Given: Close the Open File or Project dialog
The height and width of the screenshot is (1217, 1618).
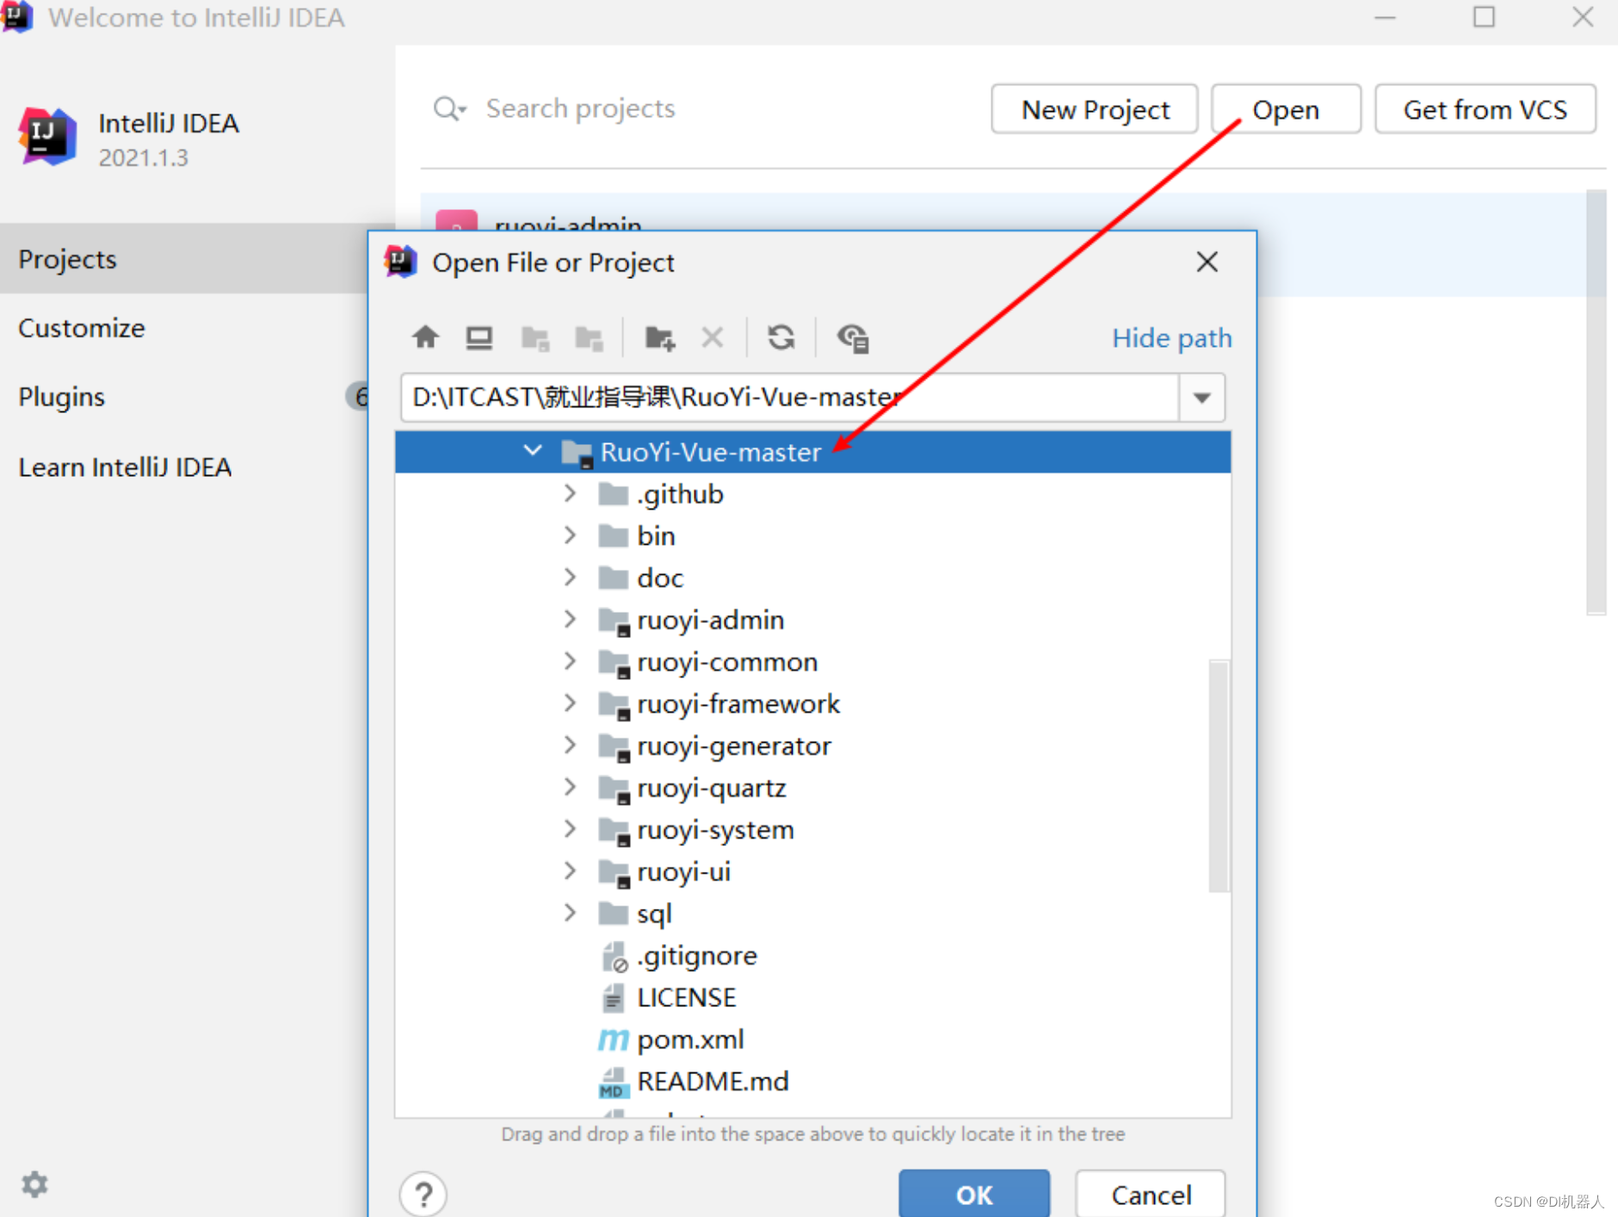Looking at the screenshot, I should [1207, 262].
